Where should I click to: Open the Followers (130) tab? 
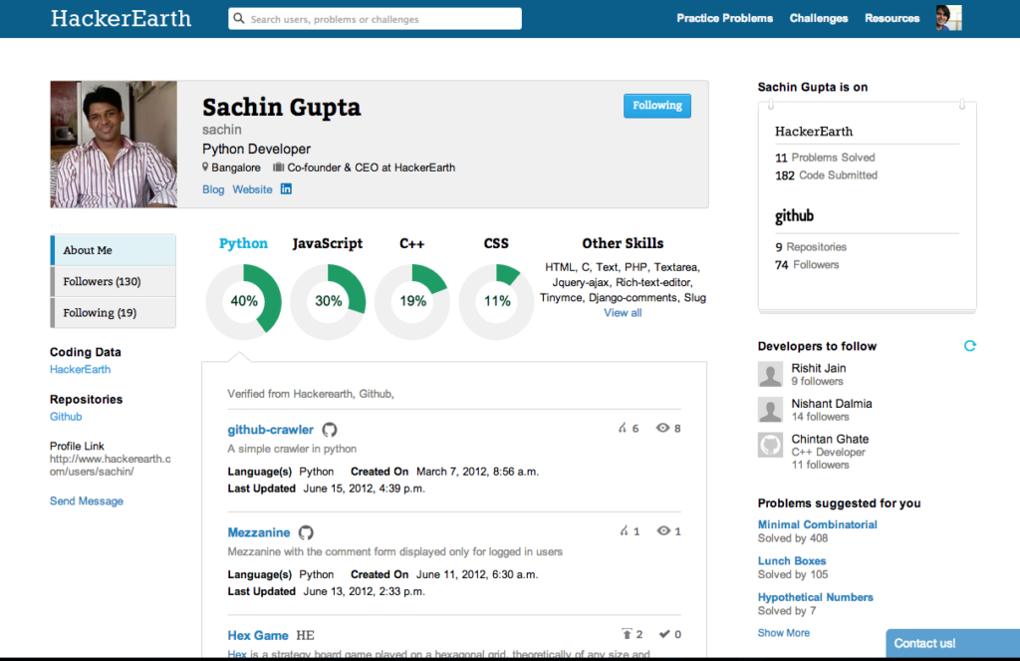(114, 281)
